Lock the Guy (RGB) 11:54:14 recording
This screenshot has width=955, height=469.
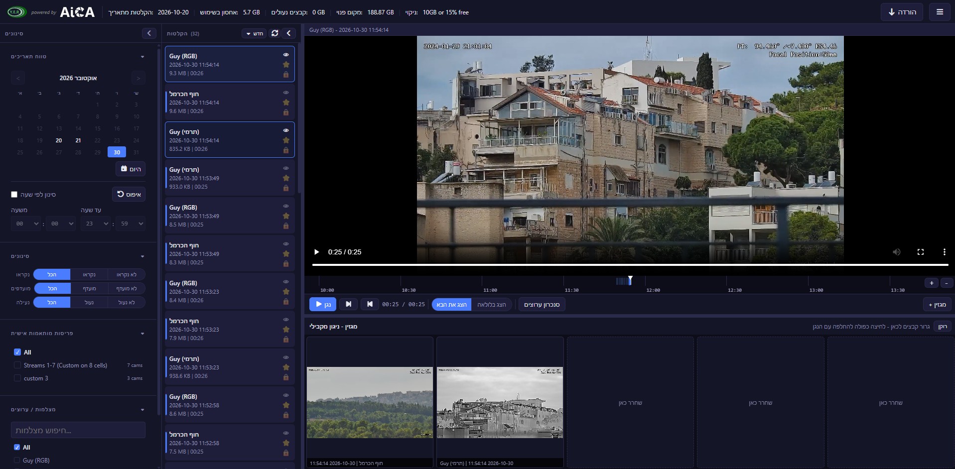point(286,74)
